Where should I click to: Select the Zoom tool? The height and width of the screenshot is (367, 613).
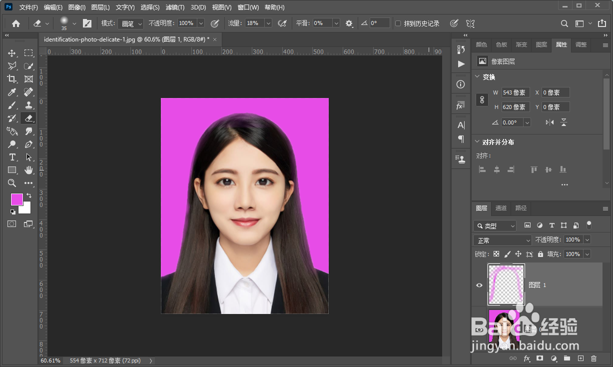click(12, 183)
